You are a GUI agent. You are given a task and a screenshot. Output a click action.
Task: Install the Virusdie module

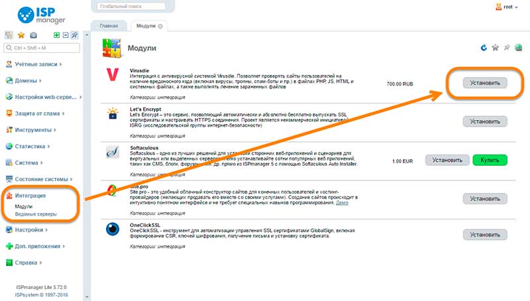click(x=485, y=83)
